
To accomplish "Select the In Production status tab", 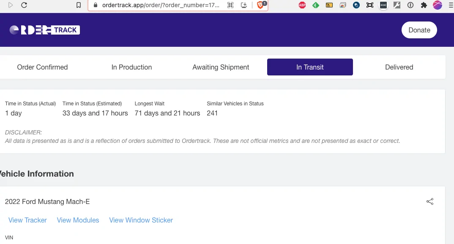I will (x=131, y=67).
